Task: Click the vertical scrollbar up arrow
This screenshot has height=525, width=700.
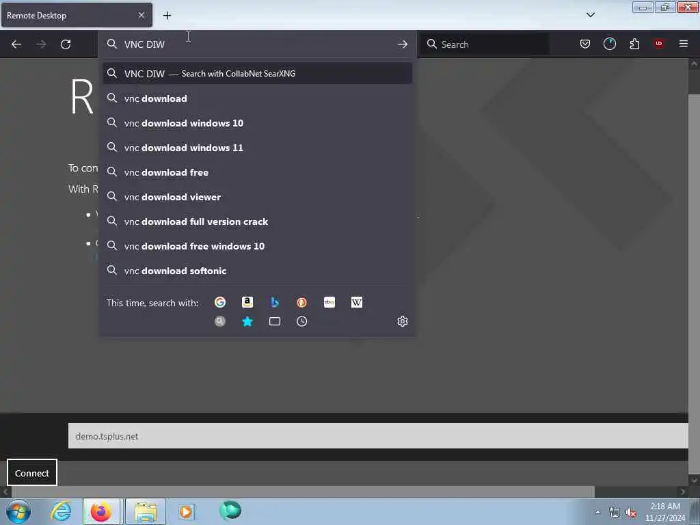Action: click(x=694, y=64)
